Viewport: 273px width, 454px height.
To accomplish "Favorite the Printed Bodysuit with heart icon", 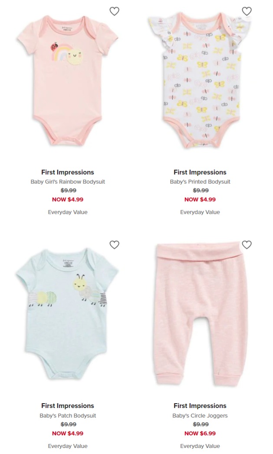I will [x=247, y=11].
